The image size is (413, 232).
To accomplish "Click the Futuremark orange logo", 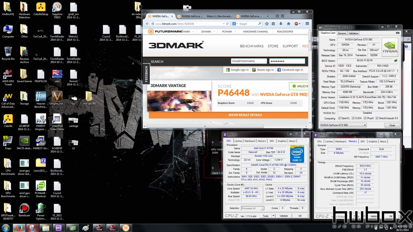I will pos(151,31).
